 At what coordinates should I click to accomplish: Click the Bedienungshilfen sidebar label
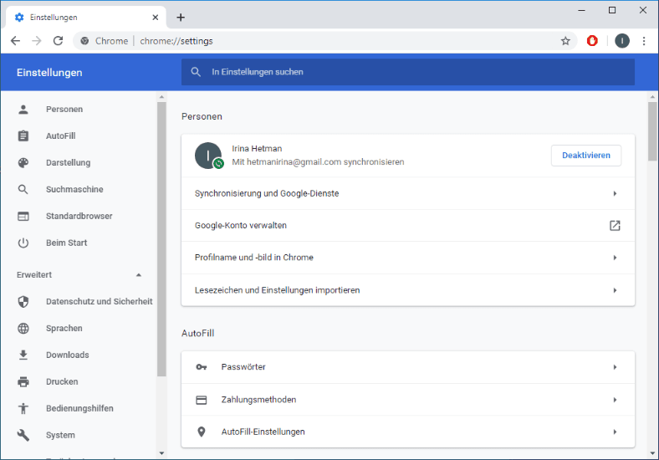tap(79, 408)
